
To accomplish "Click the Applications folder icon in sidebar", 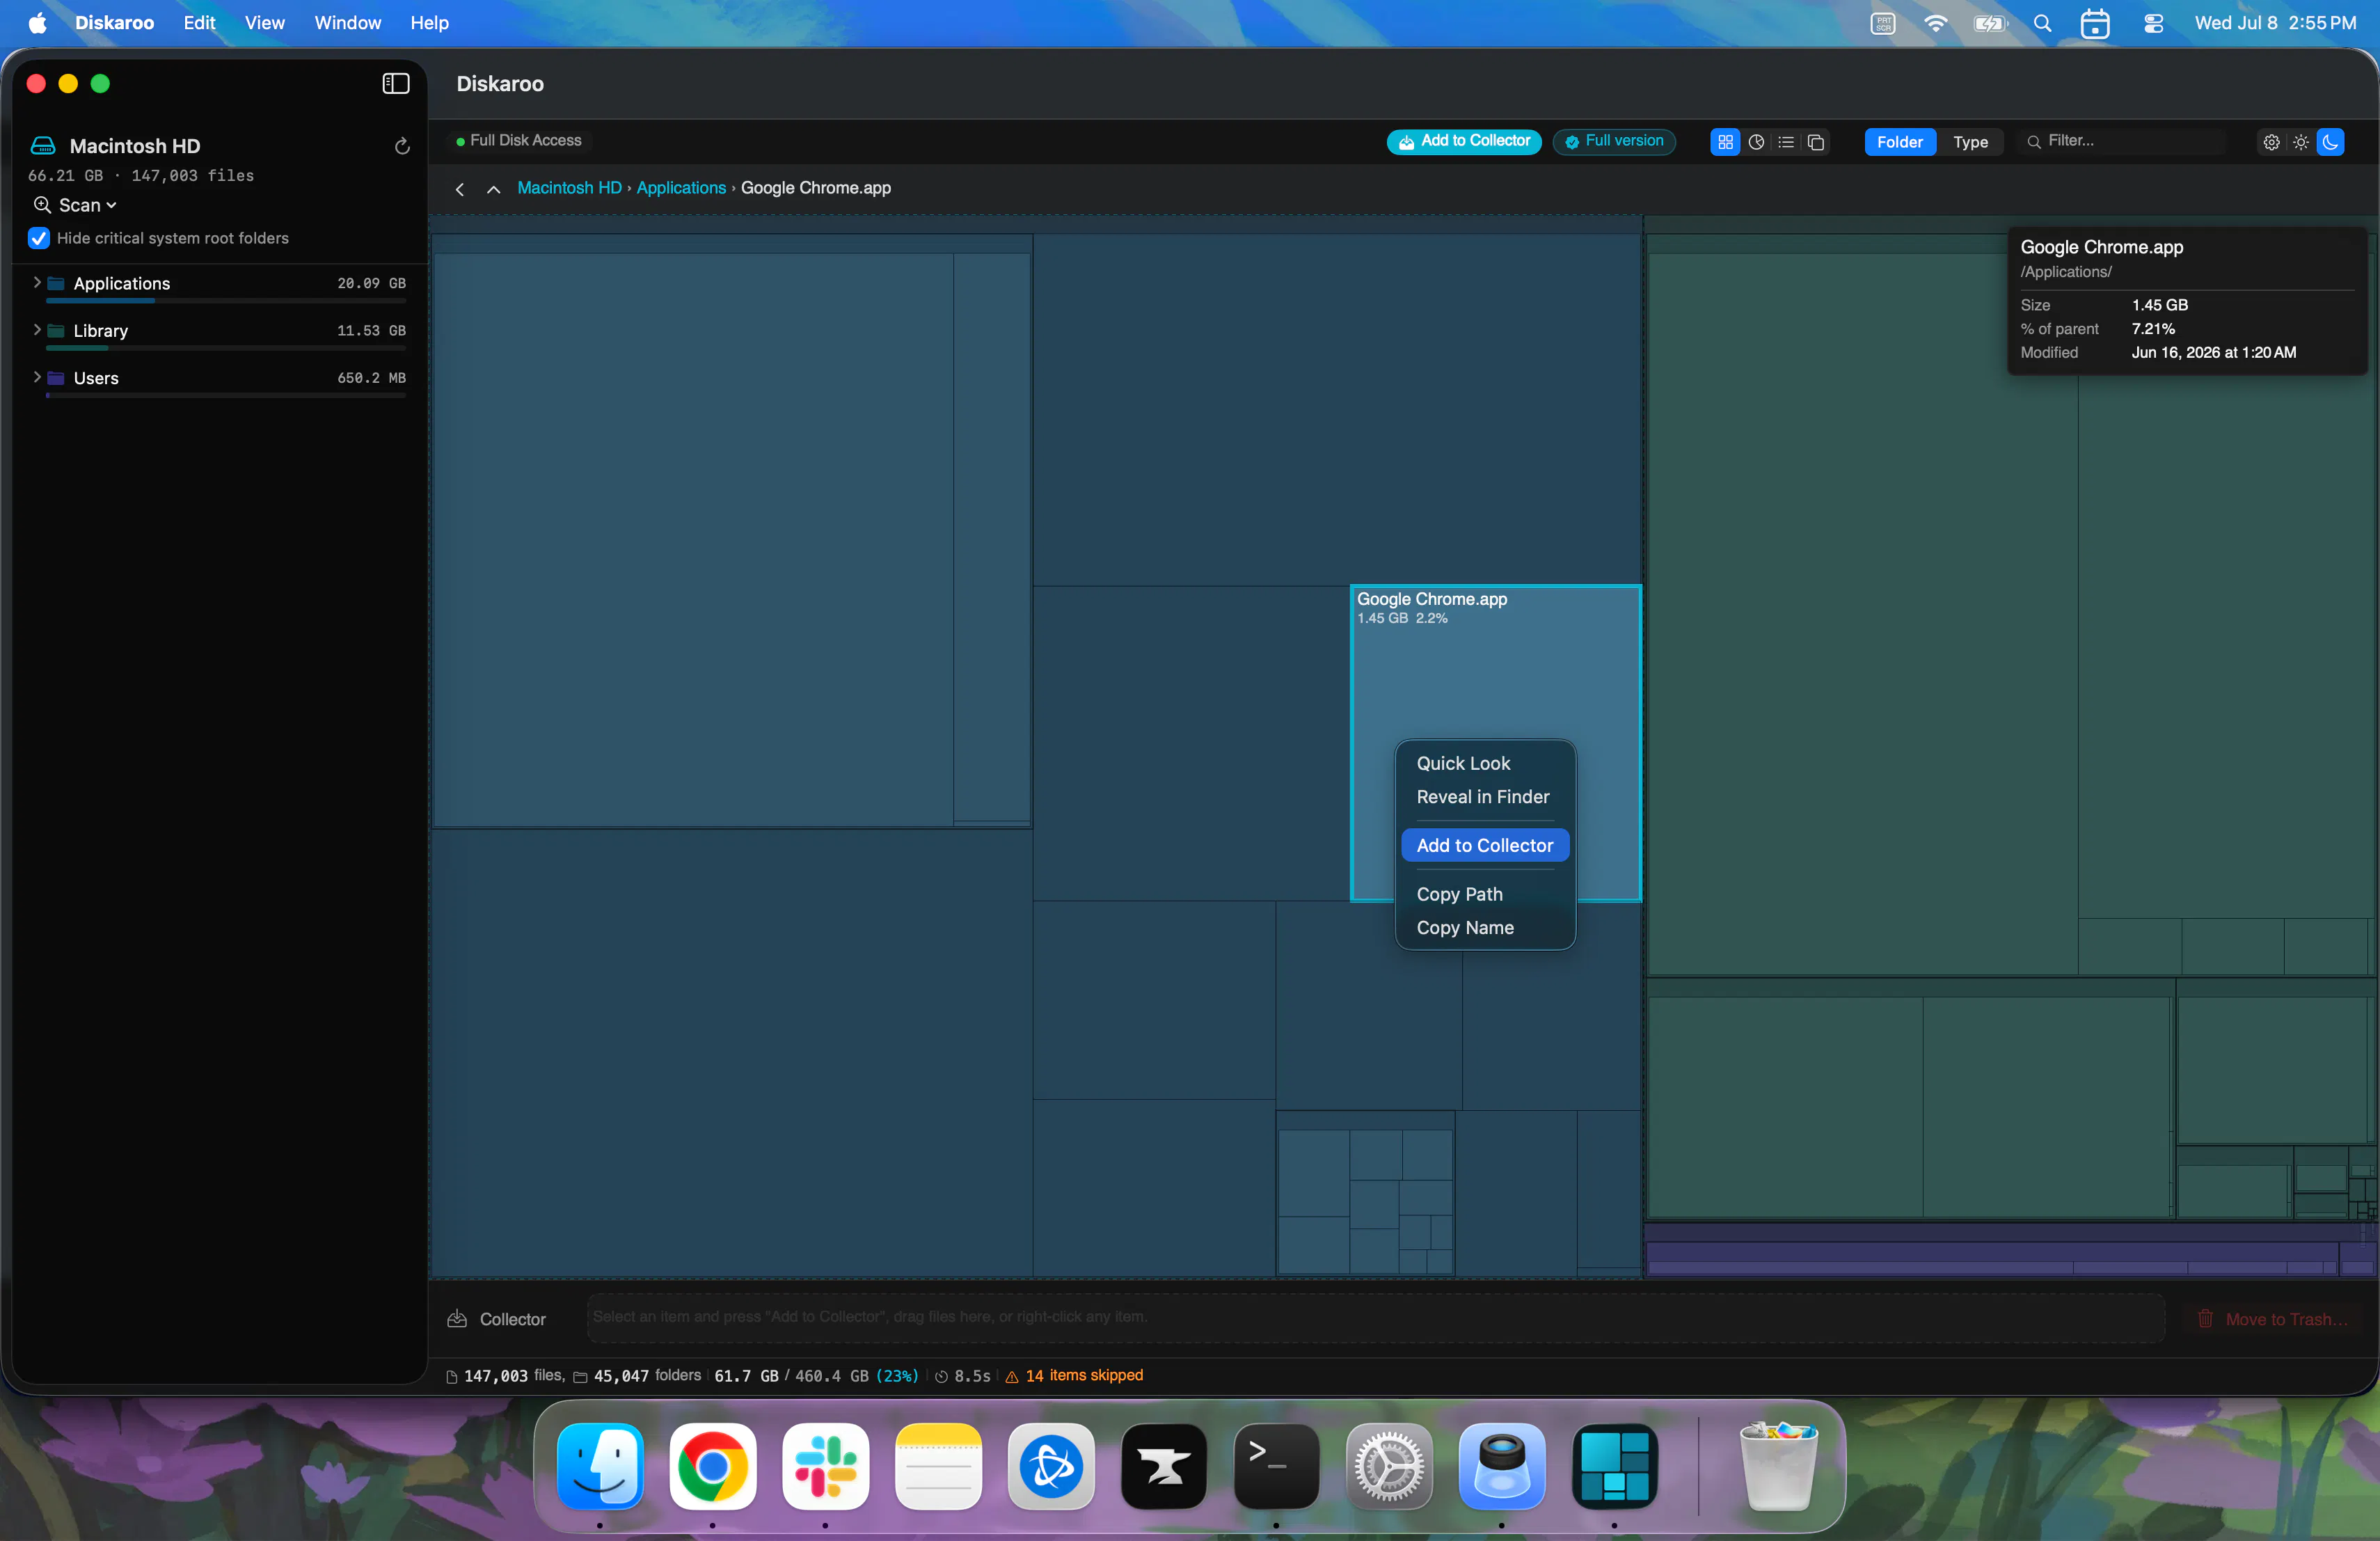I will pos(56,284).
